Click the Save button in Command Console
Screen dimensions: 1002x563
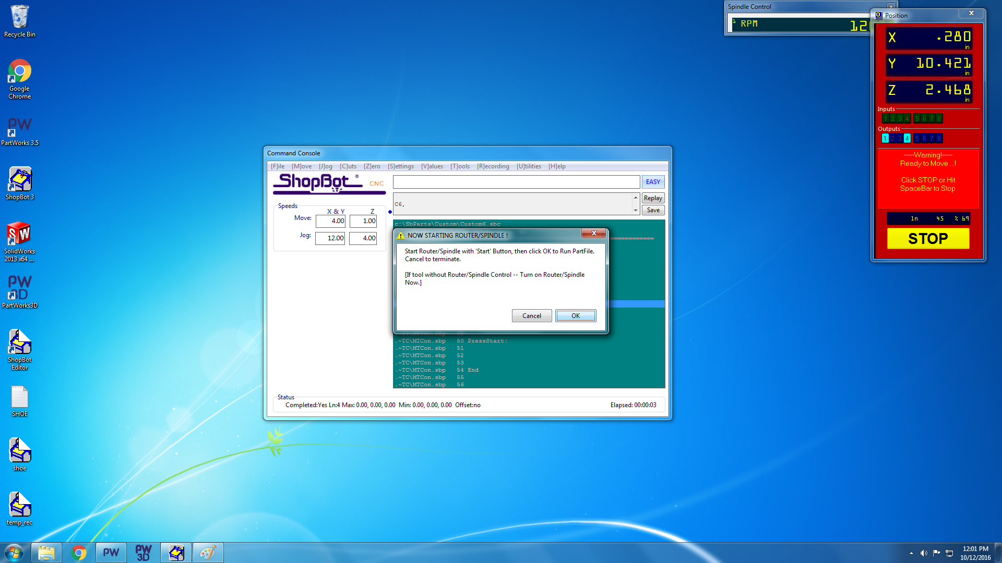pyautogui.click(x=653, y=210)
